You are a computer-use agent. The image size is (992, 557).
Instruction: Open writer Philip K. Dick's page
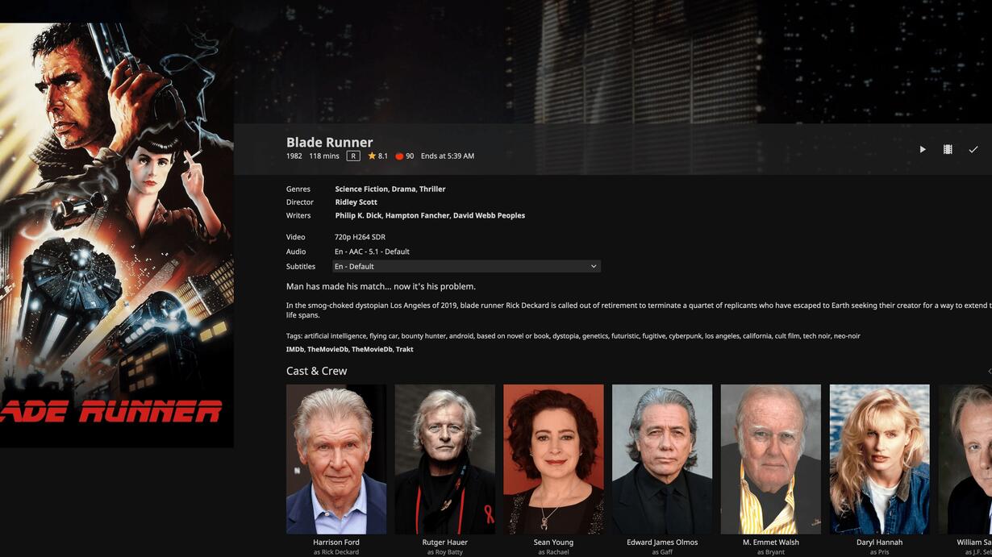[358, 215]
